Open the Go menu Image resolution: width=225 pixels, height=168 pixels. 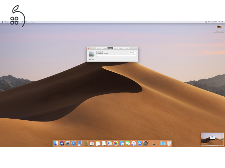(23, 22)
